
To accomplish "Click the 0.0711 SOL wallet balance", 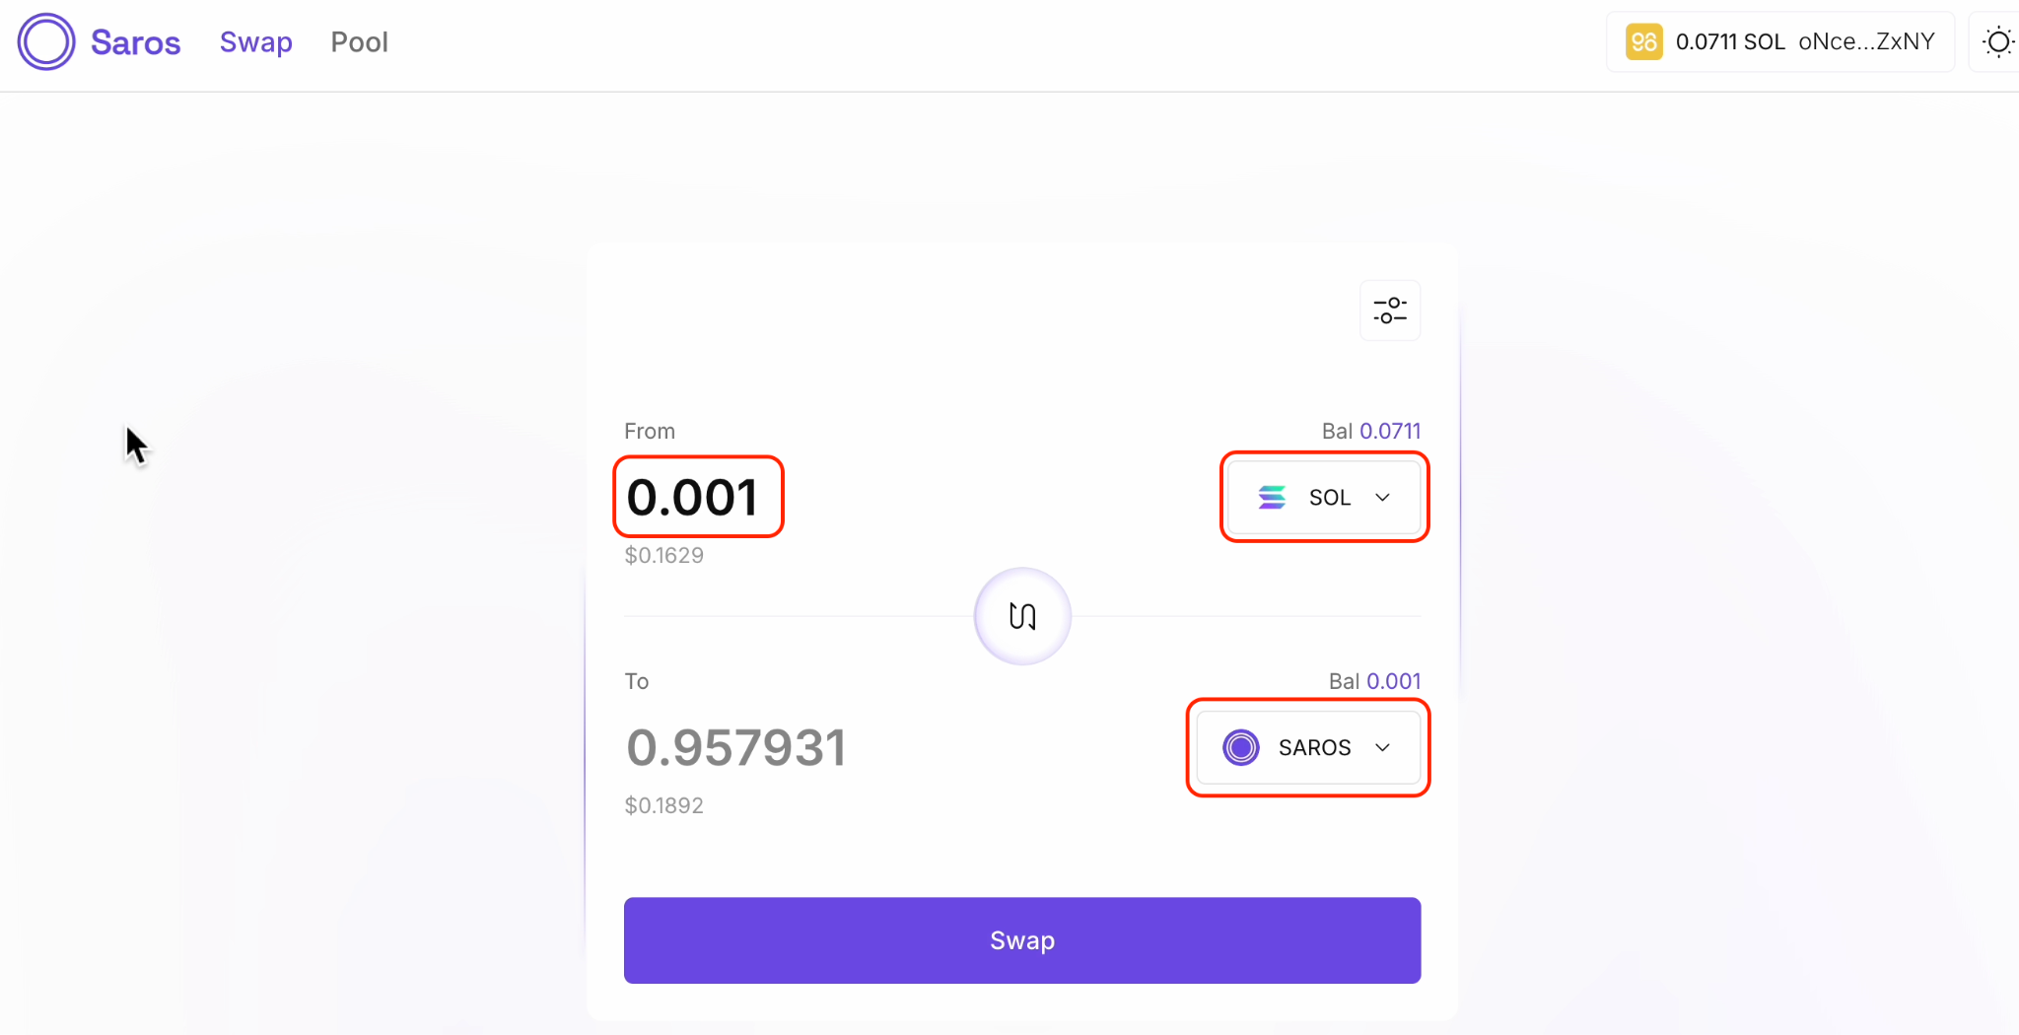I will click(1730, 42).
